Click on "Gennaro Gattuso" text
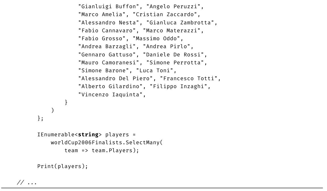The width and height of the screenshot is (327, 191). coord(109,55)
